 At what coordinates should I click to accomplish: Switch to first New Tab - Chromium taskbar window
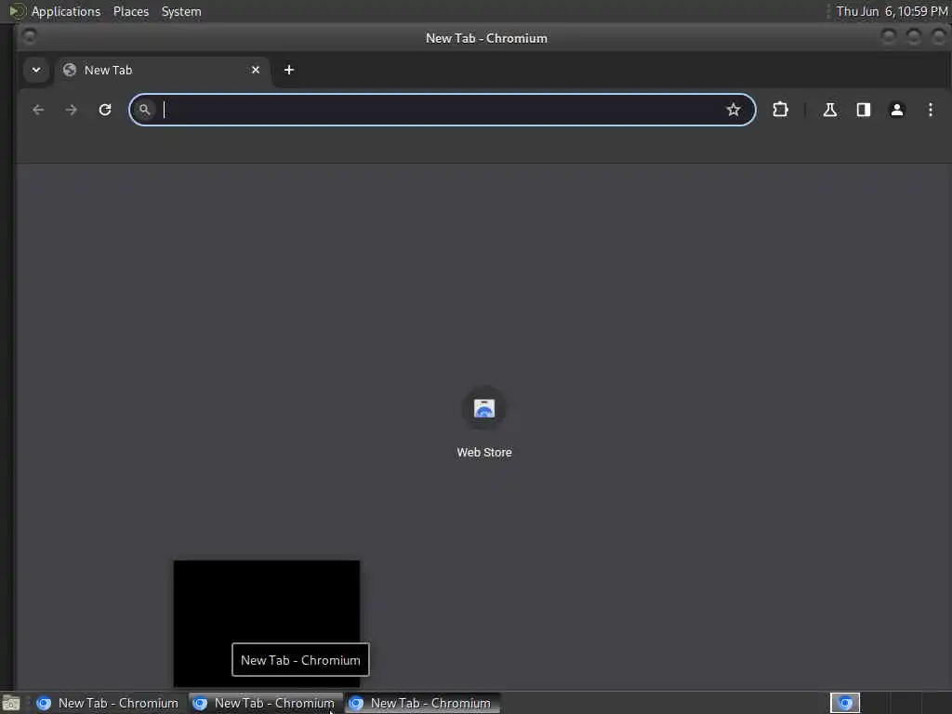[x=109, y=703]
